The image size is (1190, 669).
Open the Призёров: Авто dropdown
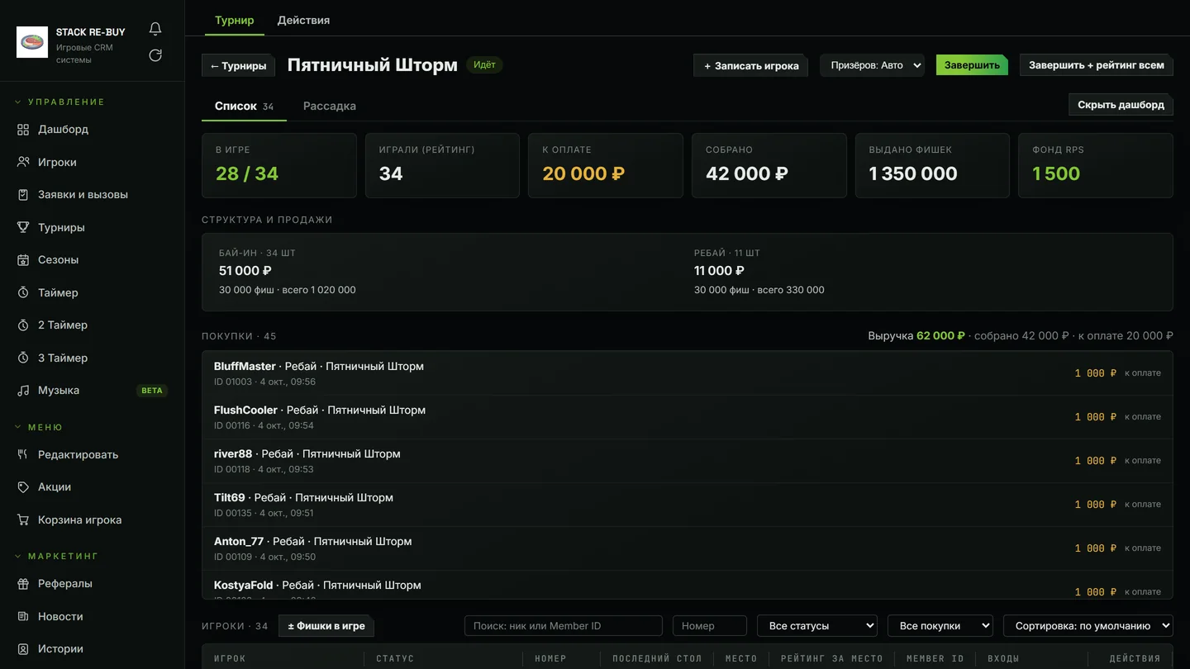[872, 65]
